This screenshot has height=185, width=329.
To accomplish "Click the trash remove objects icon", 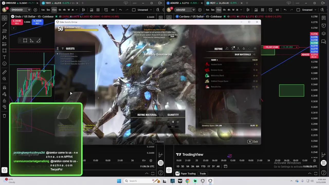I will (x=4, y=116).
